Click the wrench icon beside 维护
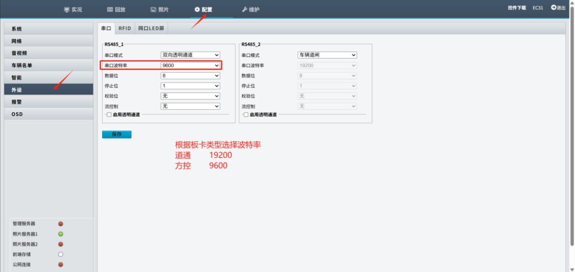This screenshot has width=575, height=272. (244, 10)
